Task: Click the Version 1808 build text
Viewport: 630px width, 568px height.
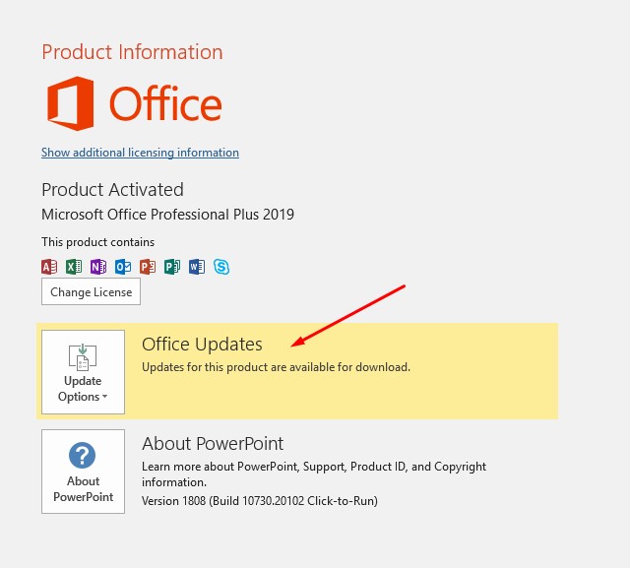Action: pyautogui.click(x=260, y=501)
